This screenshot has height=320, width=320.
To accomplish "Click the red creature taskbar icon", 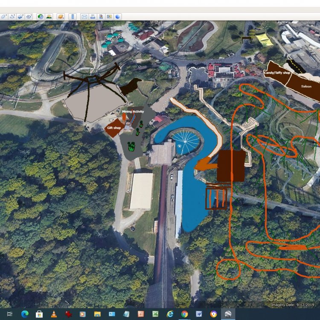I will [68, 314].
